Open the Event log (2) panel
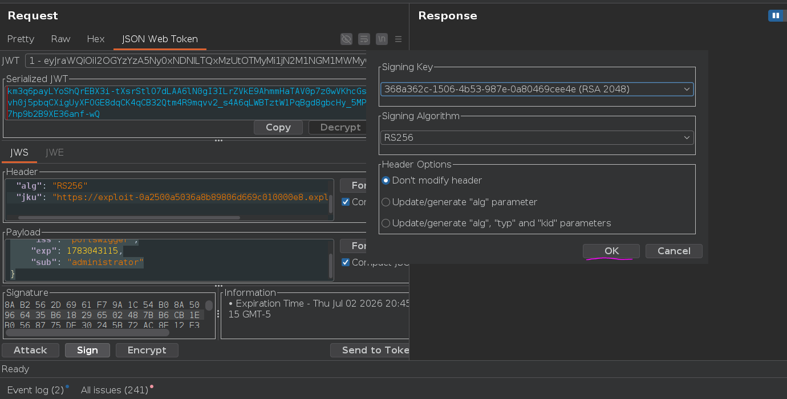 tap(35, 390)
